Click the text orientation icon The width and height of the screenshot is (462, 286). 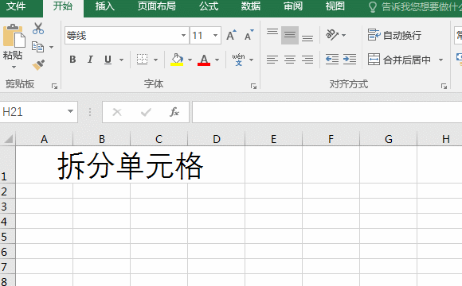tap(332, 35)
